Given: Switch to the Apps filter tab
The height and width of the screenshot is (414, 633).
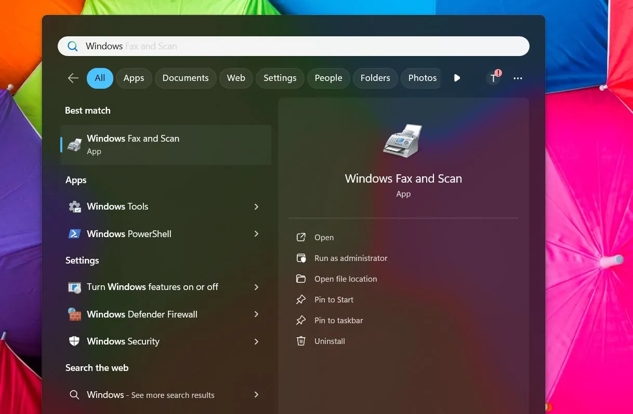Looking at the screenshot, I should [x=134, y=78].
